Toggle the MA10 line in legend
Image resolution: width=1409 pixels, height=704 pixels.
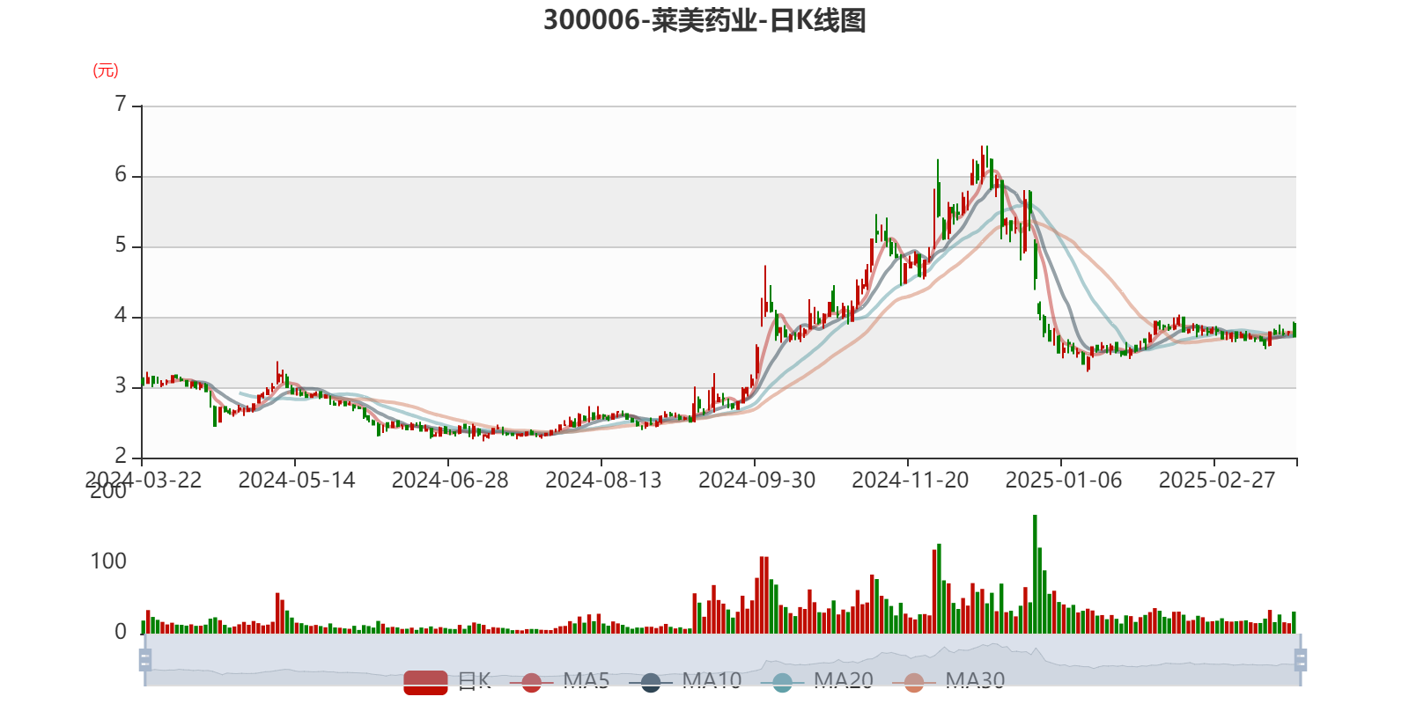tap(685, 681)
